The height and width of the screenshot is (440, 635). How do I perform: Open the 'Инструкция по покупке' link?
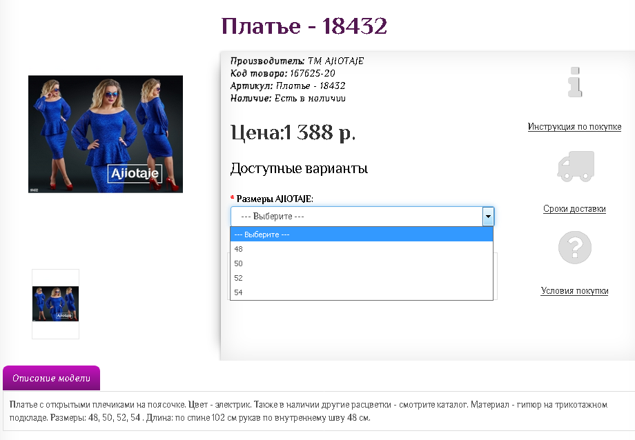(x=574, y=126)
